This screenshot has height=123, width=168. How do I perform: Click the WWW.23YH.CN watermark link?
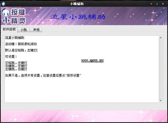tap(92, 61)
